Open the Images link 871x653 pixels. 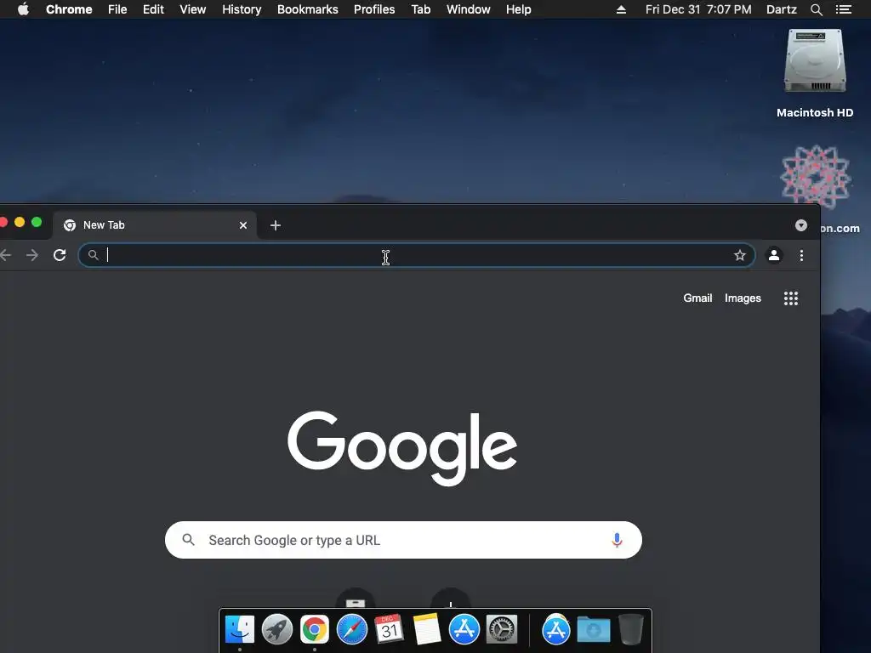742,298
